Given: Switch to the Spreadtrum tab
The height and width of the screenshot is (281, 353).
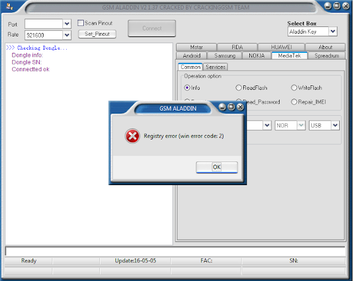Looking at the screenshot, I should [327, 56].
